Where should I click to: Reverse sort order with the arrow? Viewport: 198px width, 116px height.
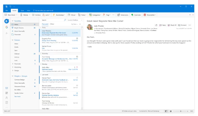pos(80,24)
